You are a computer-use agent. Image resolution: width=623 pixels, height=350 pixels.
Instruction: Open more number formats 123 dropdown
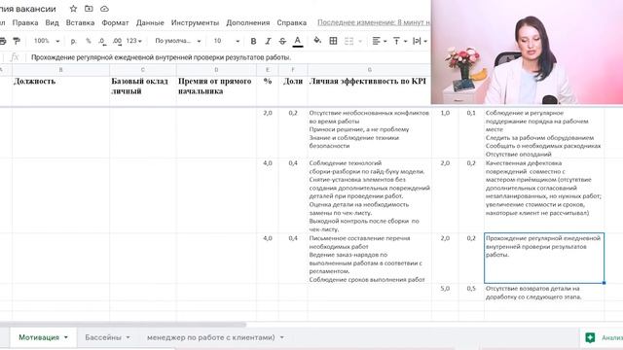(x=134, y=41)
